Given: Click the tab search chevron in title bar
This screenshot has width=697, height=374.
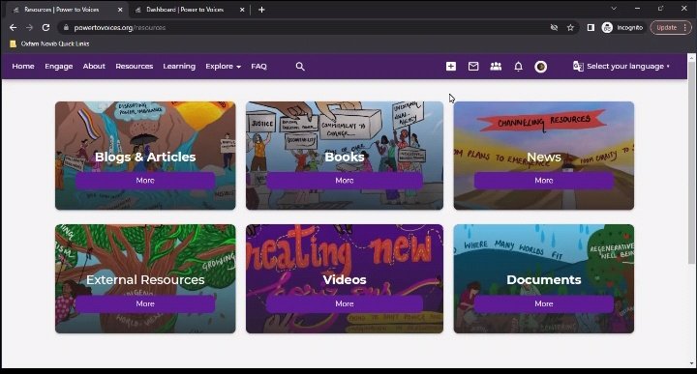Looking at the screenshot, I should pyautogui.click(x=614, y=9).
